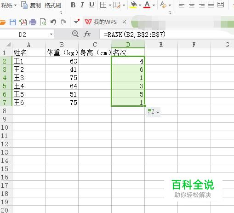Expand the draw border options arrow

point(124,6)
